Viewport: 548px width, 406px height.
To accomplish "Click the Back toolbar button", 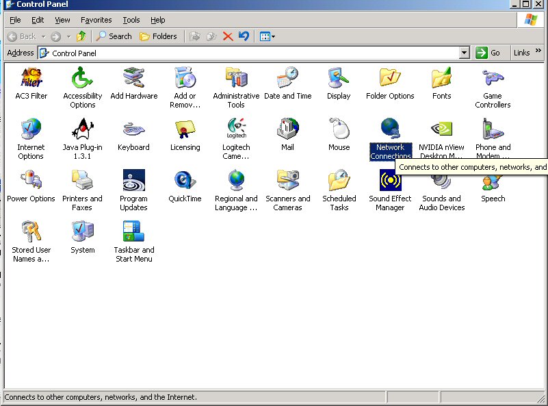I will 21,36.
